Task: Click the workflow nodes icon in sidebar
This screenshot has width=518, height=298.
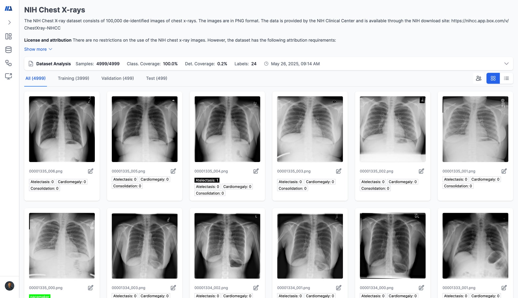Action: click(x=9, y=63)
